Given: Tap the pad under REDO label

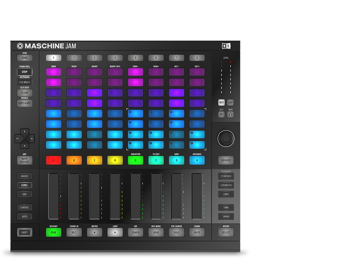Looking at the screenshot, I should 74,72.
